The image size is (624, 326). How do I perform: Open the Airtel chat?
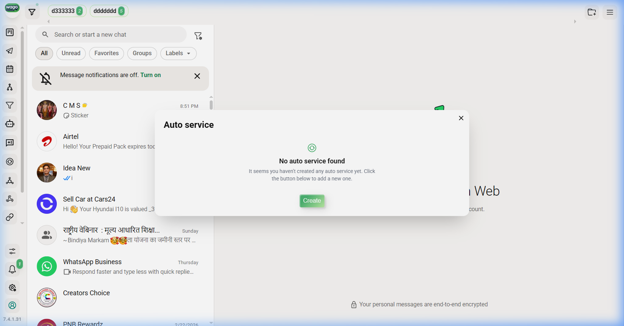(x=94, y=141)
